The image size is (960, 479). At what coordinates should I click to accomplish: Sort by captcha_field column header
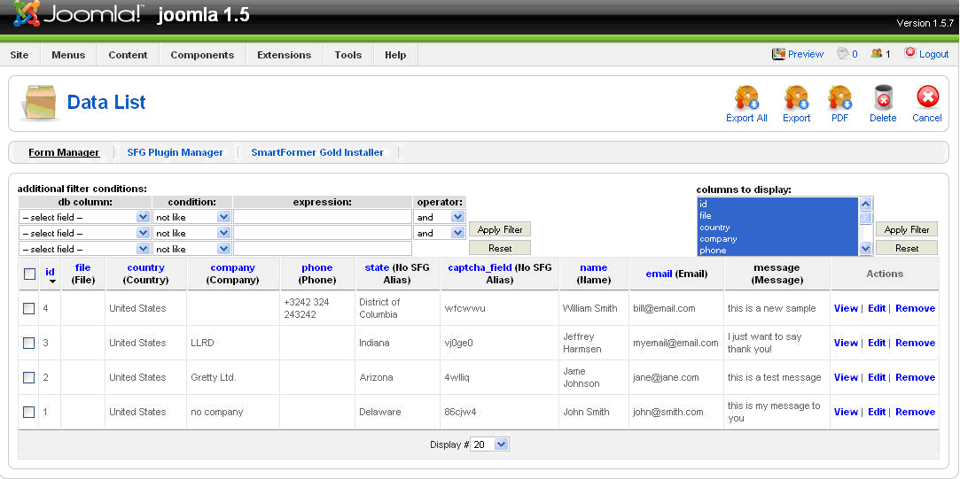pyautogui.click(x=480, y=267)
